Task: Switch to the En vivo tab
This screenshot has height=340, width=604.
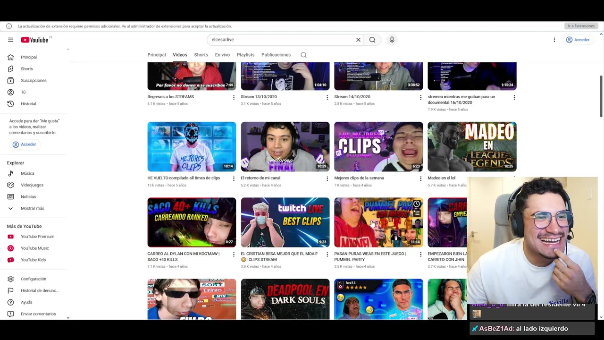Action: point(222,55)
